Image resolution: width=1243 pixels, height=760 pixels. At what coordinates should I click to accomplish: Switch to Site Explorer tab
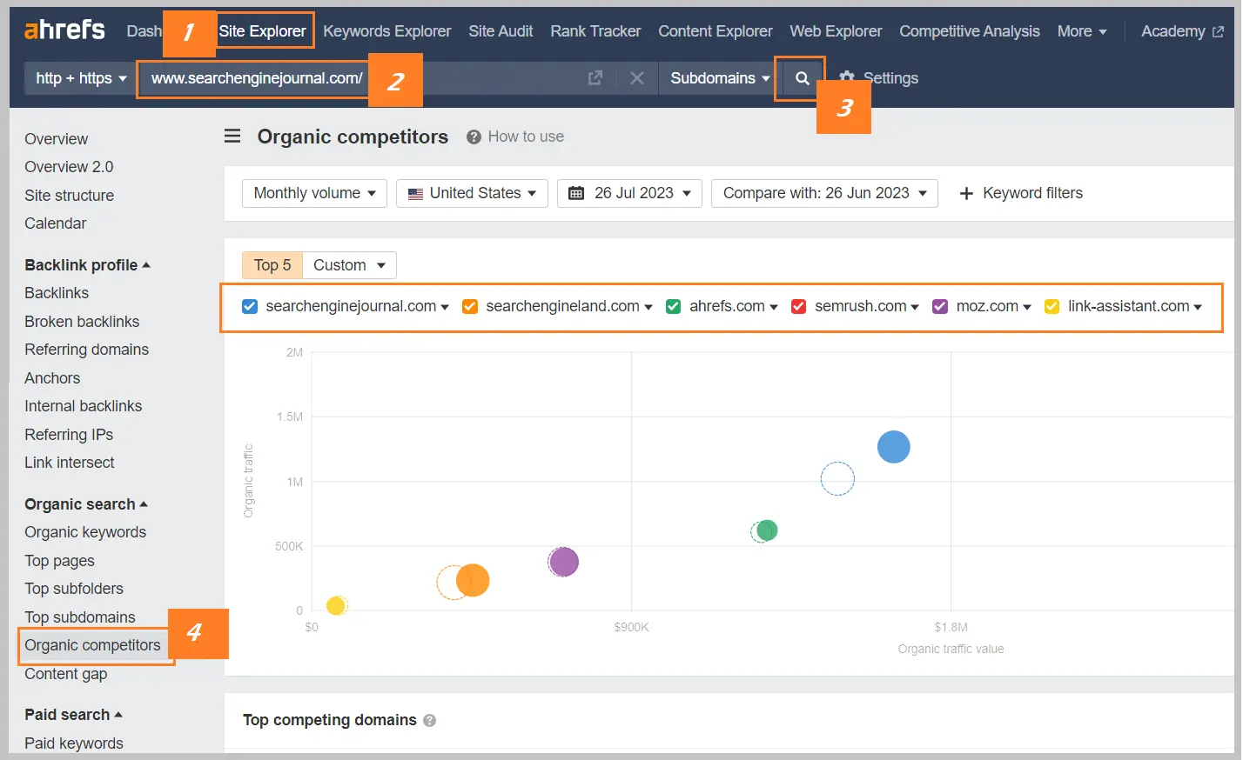pos(262,31)
